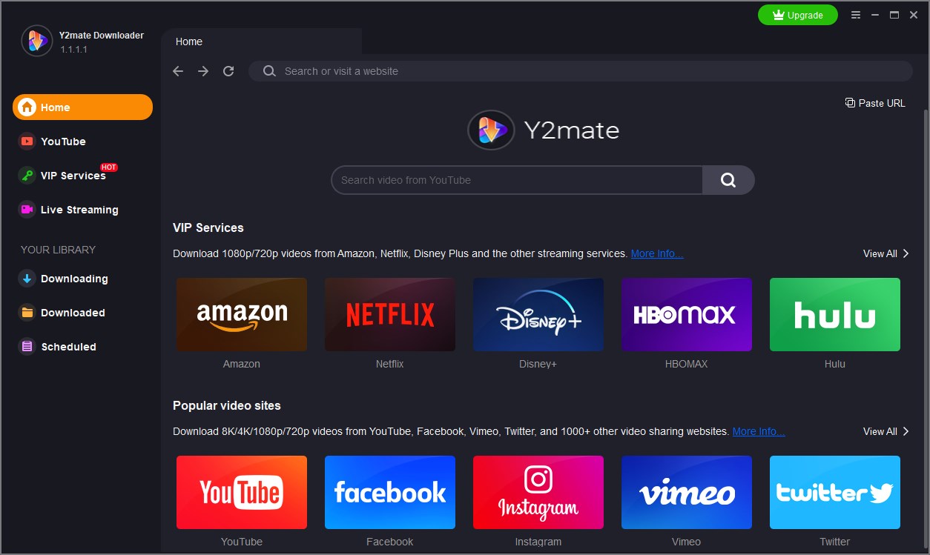The width and height of the screenshot is (930, 555).
Task: Click the Upgrade crown button
Action: pyautogui.click(x=798, y=15)
